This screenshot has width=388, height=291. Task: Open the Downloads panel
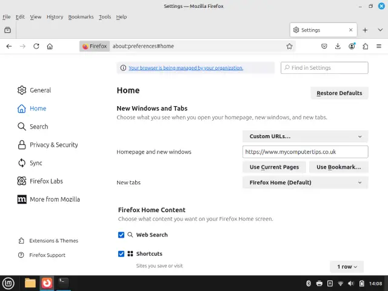(338, 46)
